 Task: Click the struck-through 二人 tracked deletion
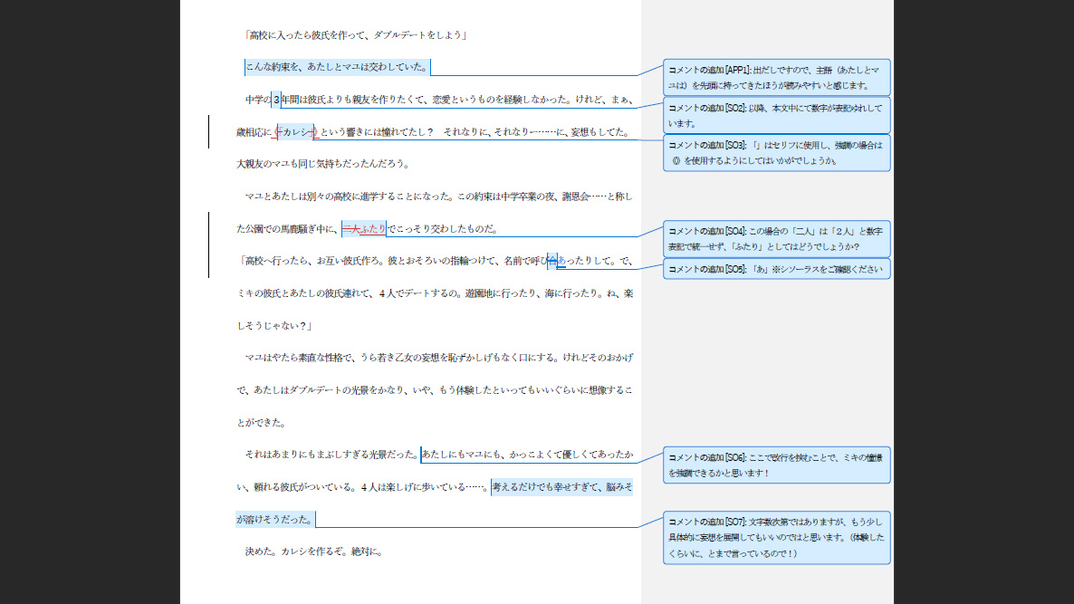tap(350, 228)
